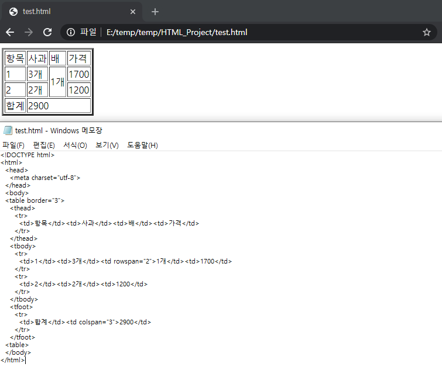
Task: Click the Notepad title text test.html
Action: (29, 130)
